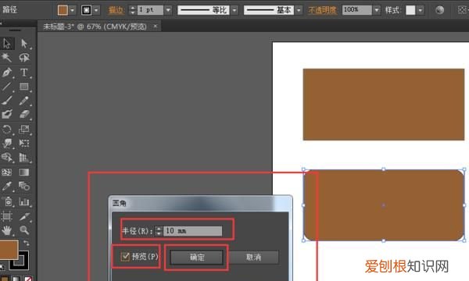Image resolution: width=469 pixels, height=281 pixels.
Task: Select the Column Graph tool
Action: tap(24, 201)
